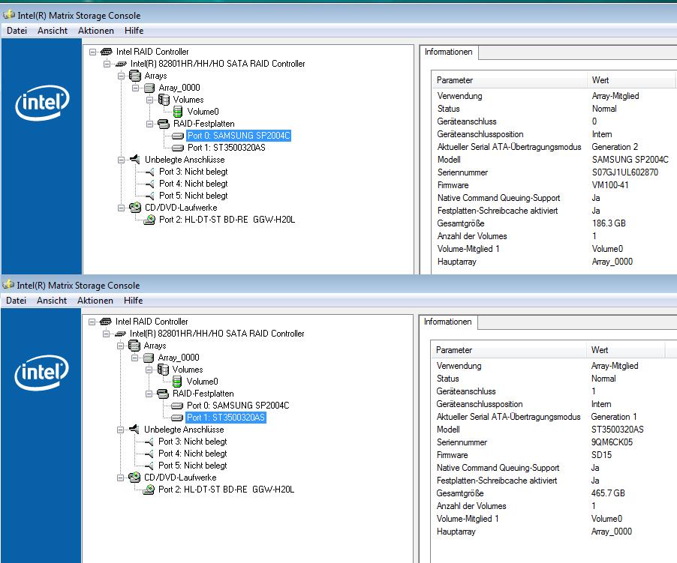Viewport: 677px width, 563px height.
Task: Click the Port 1 ST3500320AS disk icon in upper window
Action: 178,148
